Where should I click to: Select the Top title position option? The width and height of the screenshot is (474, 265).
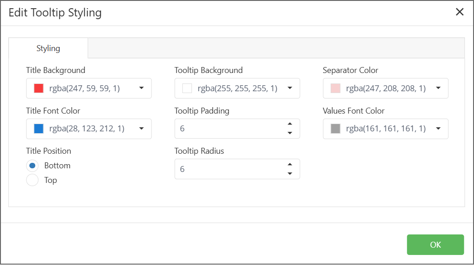(32, 180)
